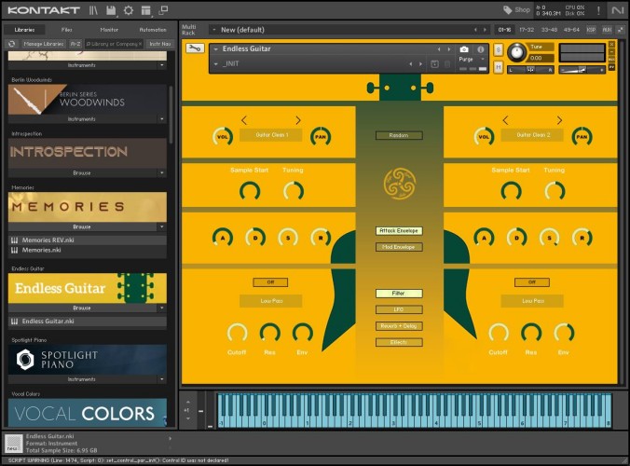Click the Manage Libraries button
This screenshot has height=466, width=630.
44,44
